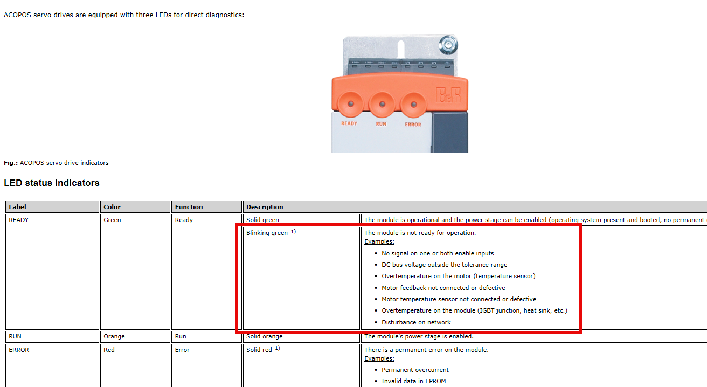
Task: Click "The module is operational and the power stage..." text
Action: 535,220
